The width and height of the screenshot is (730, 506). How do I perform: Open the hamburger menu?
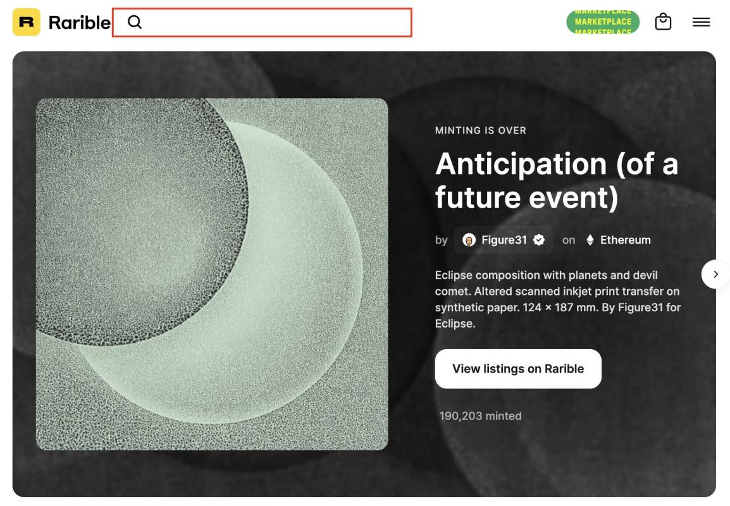701,22
